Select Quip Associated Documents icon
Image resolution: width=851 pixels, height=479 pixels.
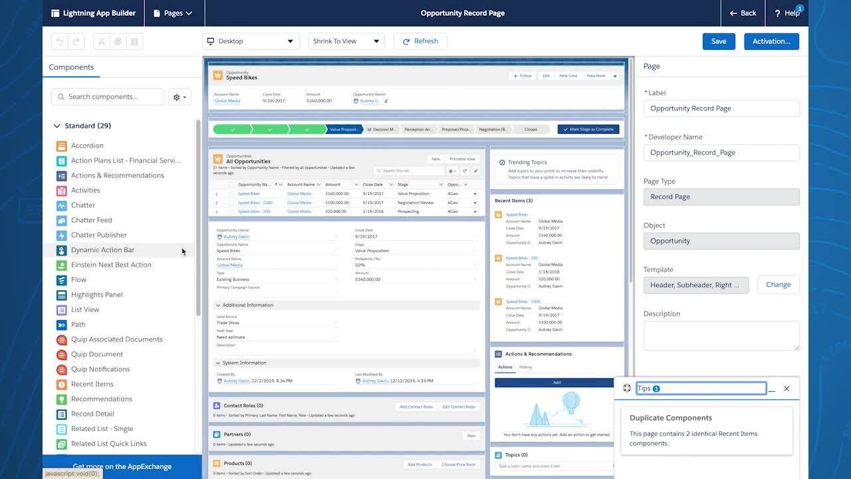click(61, 339)
